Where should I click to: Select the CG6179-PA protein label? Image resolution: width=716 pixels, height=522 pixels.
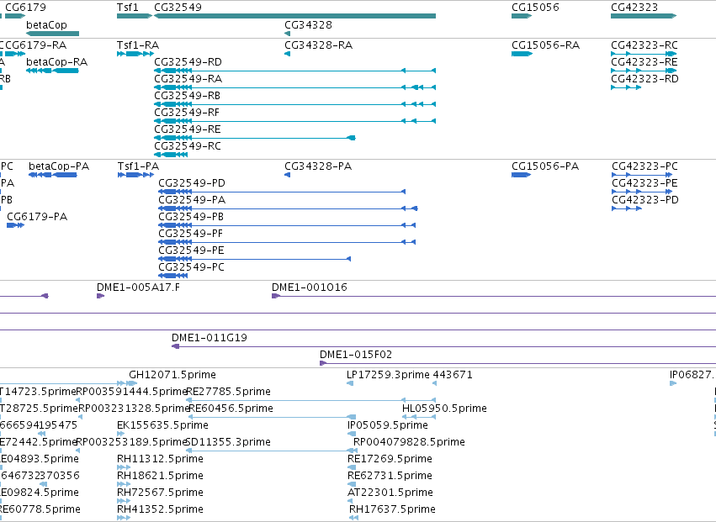[37, 217]
